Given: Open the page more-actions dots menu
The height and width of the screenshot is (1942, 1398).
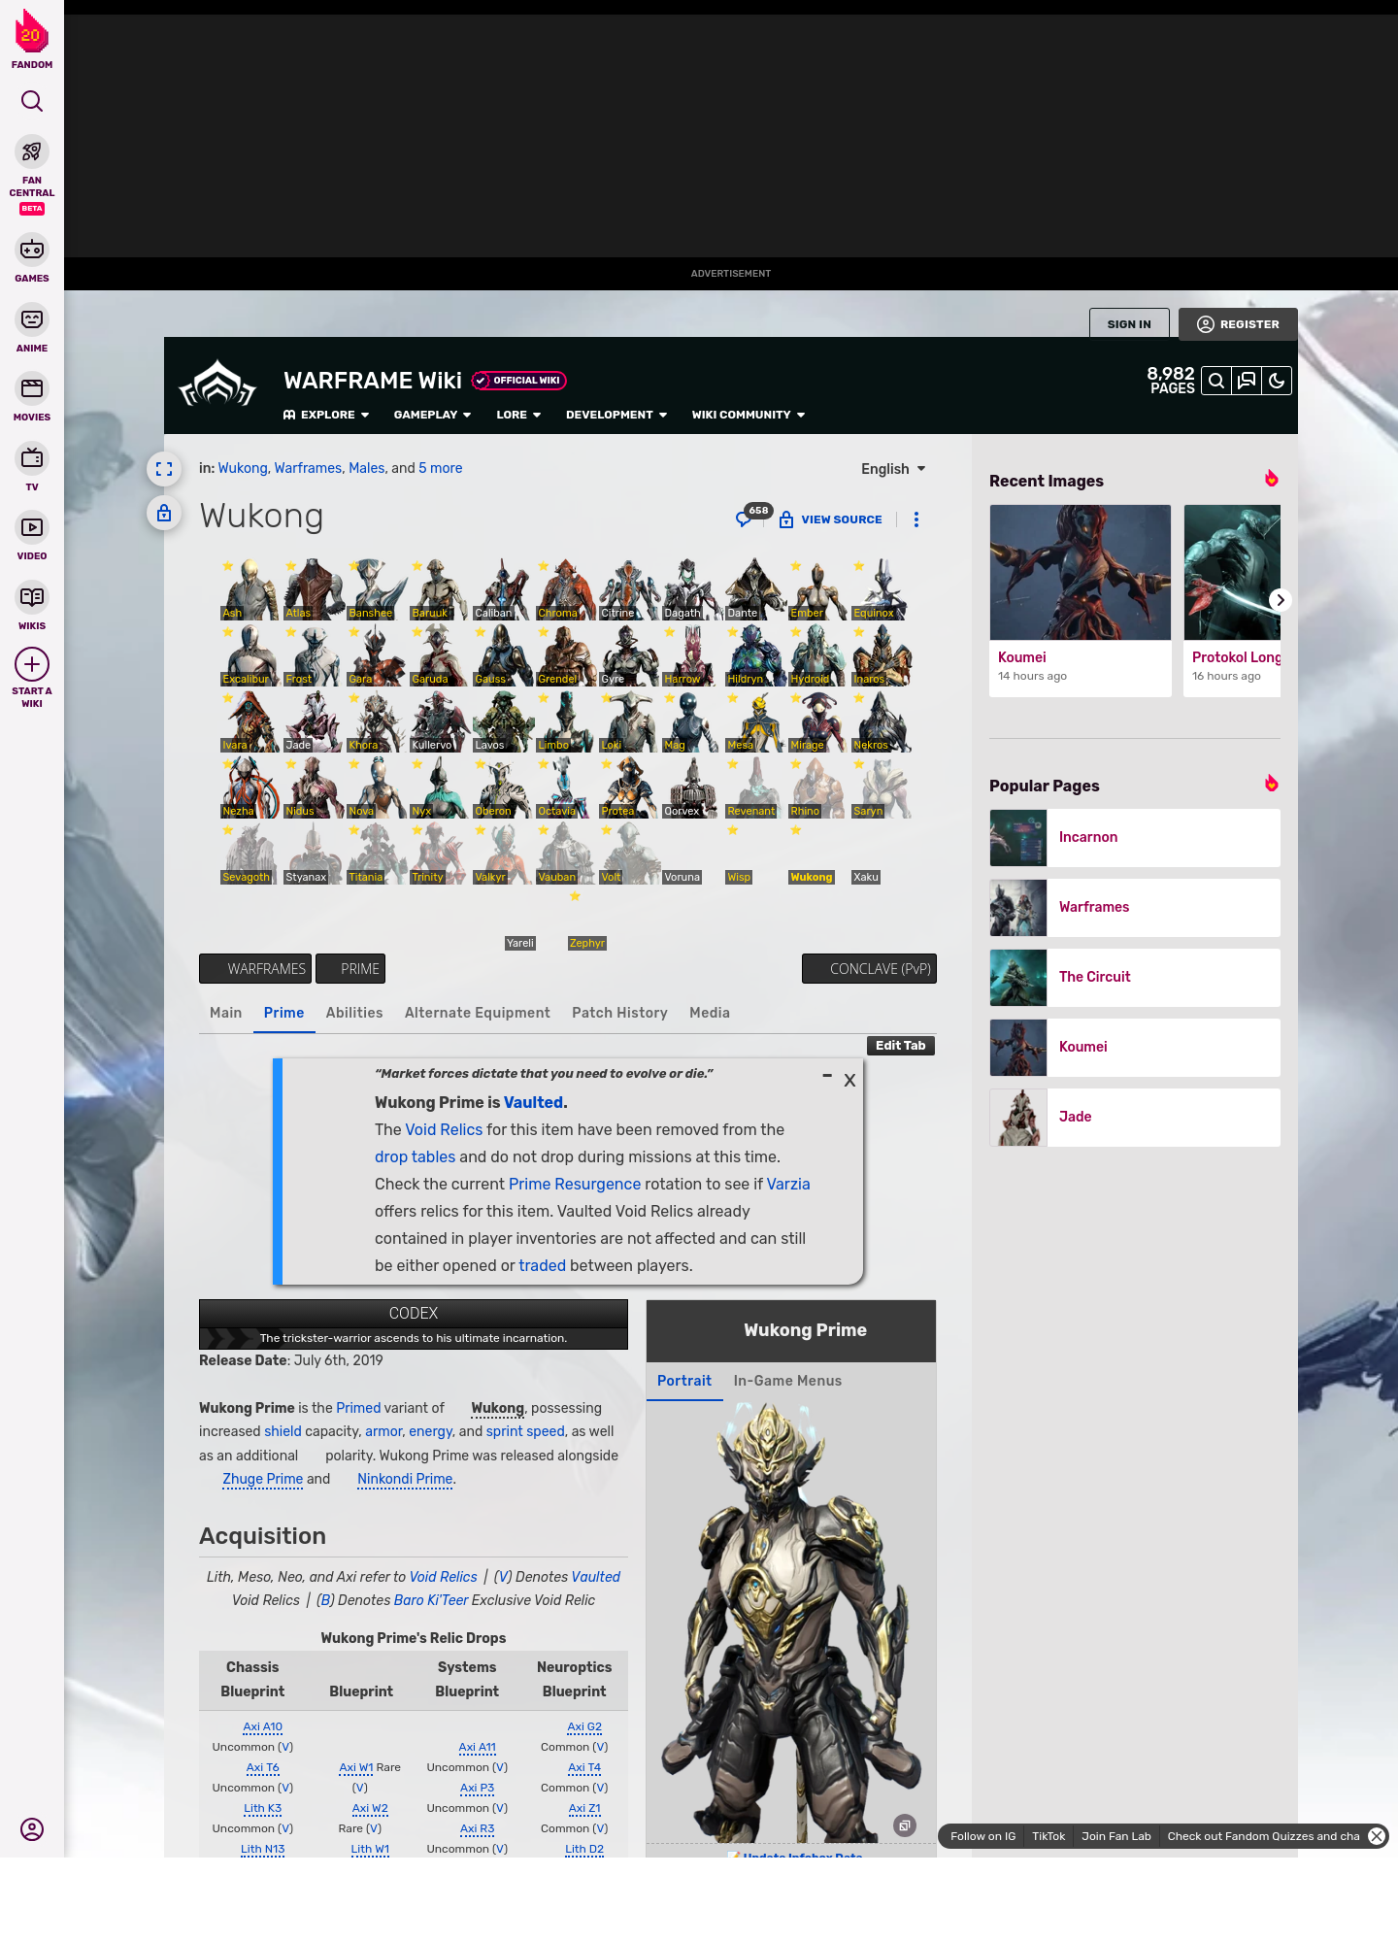Looking at the screenshot, I should 915,519.
